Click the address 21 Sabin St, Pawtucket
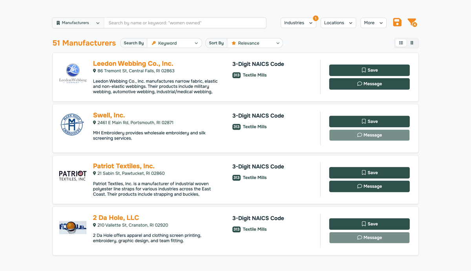Viewport: 471px width, 271px height. click(131, 173)
